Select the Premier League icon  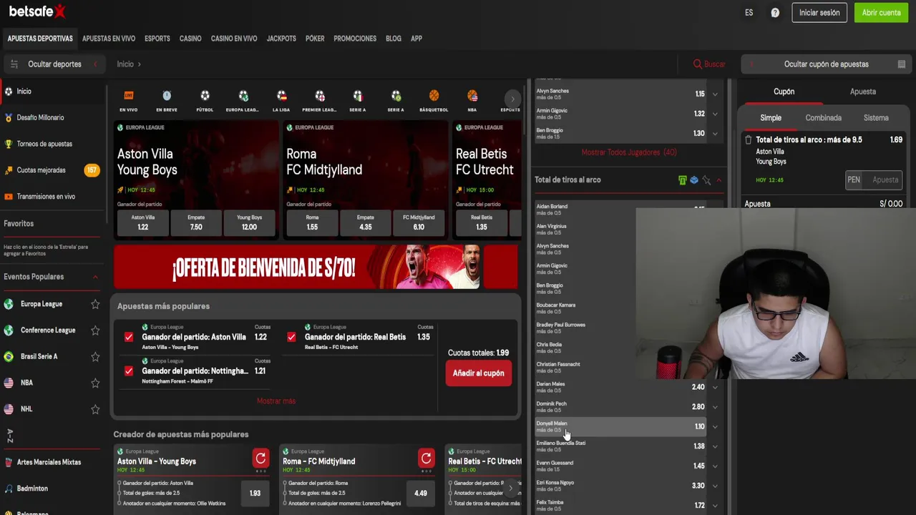[320, 96]
